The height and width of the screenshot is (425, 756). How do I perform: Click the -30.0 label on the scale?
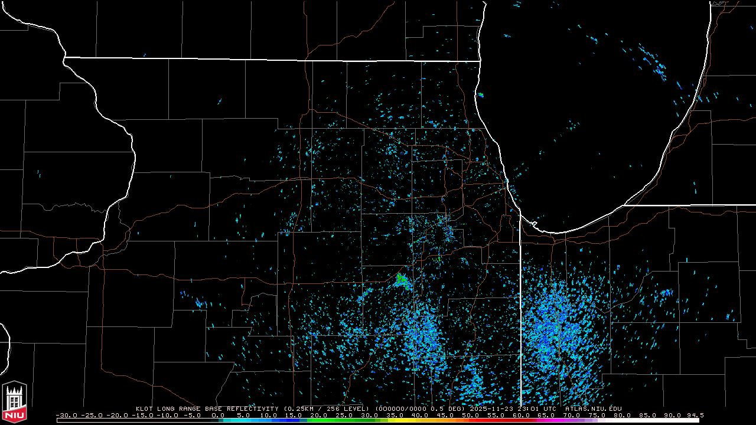[67, 416]
